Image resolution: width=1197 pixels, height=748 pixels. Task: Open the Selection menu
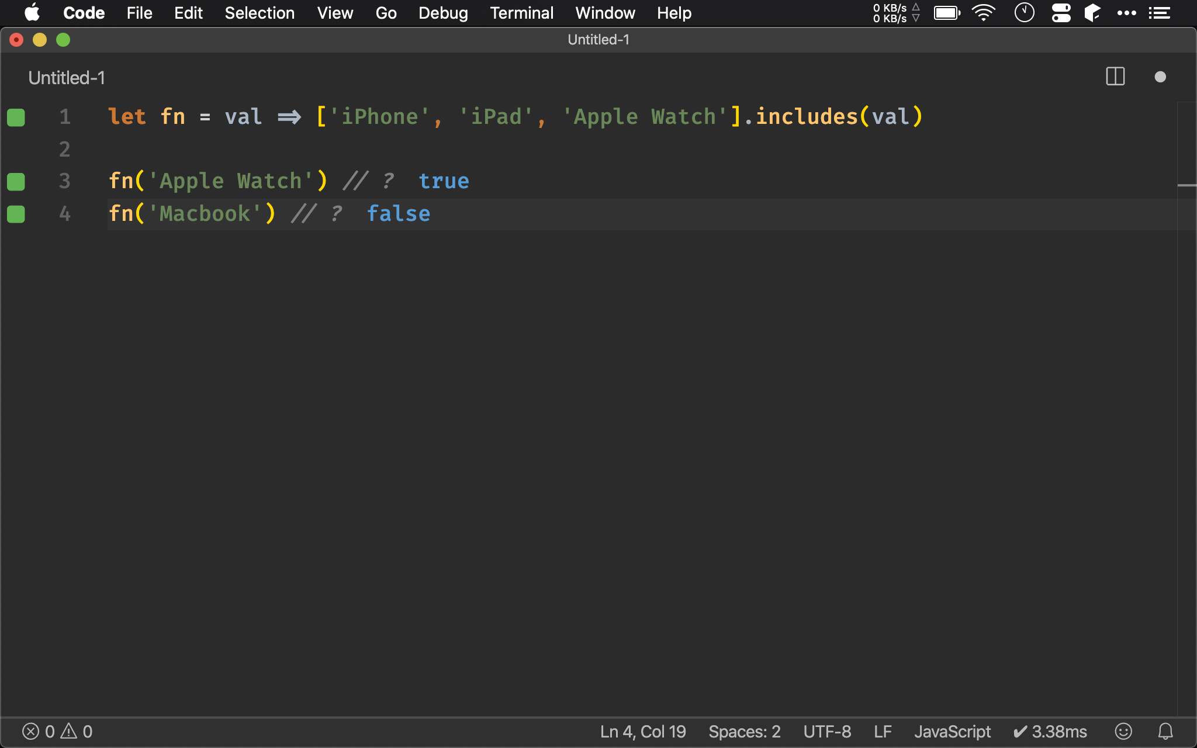coord(260,13)
